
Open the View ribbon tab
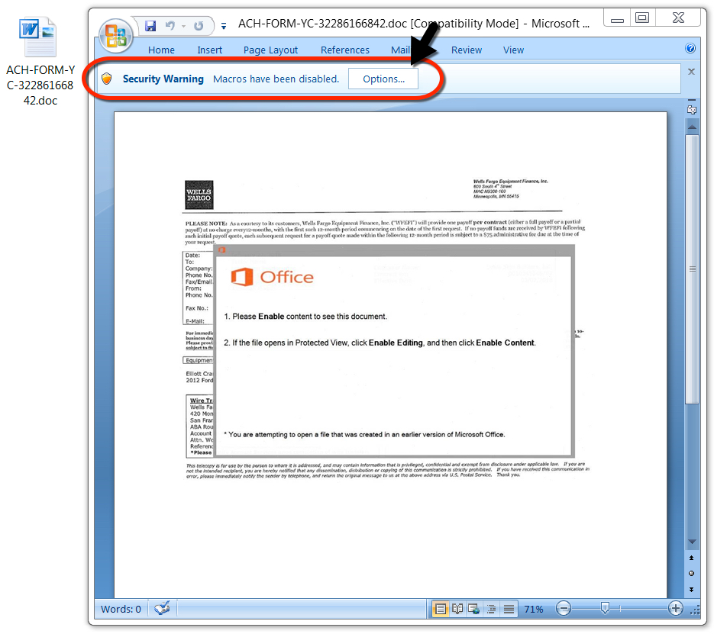[513, 50]
